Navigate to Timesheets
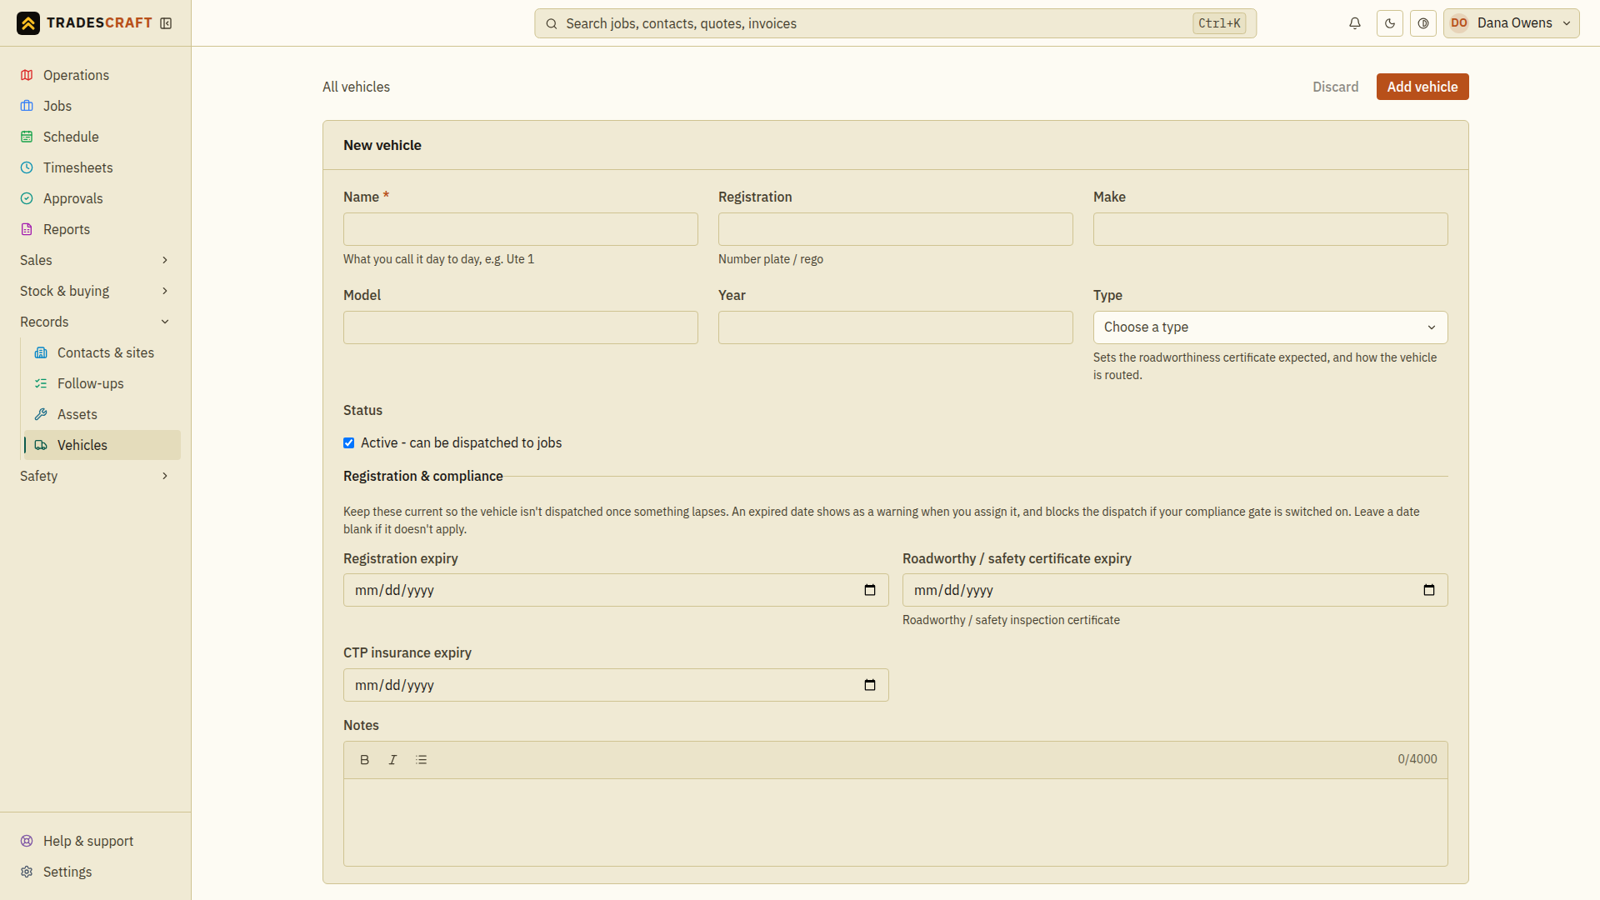Screen dimensions: 1600x900 [96, 167]
